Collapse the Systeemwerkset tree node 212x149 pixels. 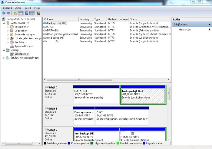coord(4,23)
